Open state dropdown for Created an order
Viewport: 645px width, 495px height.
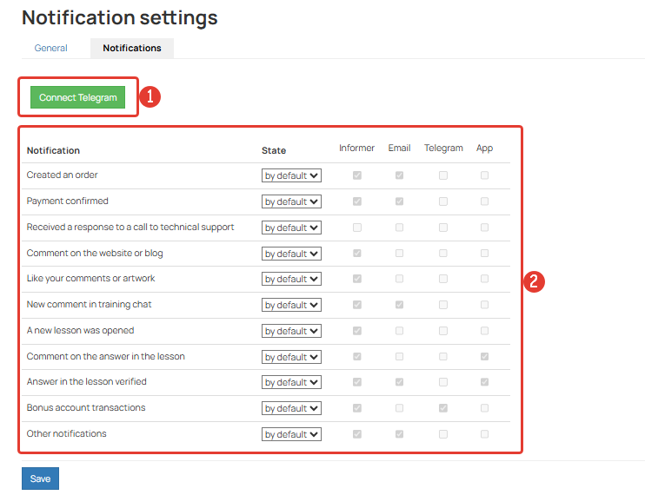pos(291,175)
